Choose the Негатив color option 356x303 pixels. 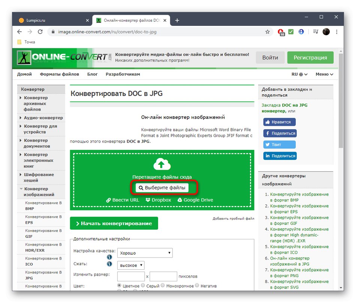tap(197, 285)
